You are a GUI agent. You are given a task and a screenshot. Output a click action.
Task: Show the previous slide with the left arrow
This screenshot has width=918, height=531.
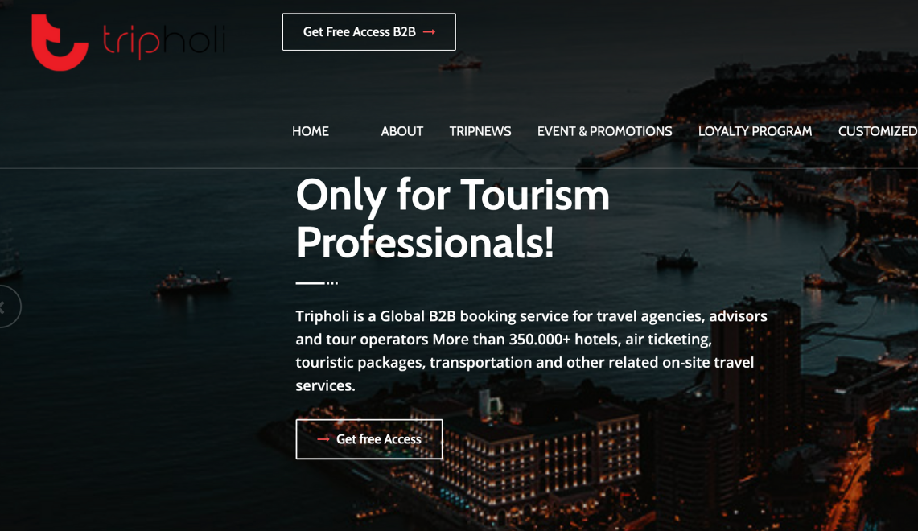coord(6,307)
